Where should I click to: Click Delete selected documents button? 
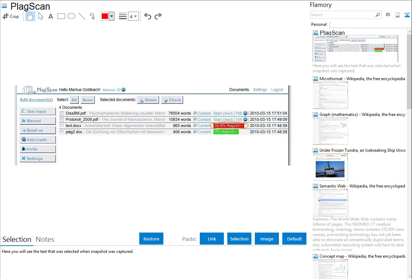[148, 100]
